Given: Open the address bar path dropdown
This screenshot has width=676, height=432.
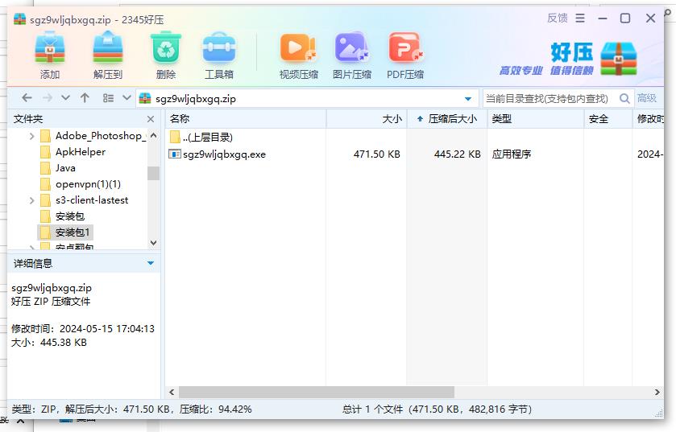Looking at the screenshot, I should coord(468,99).
